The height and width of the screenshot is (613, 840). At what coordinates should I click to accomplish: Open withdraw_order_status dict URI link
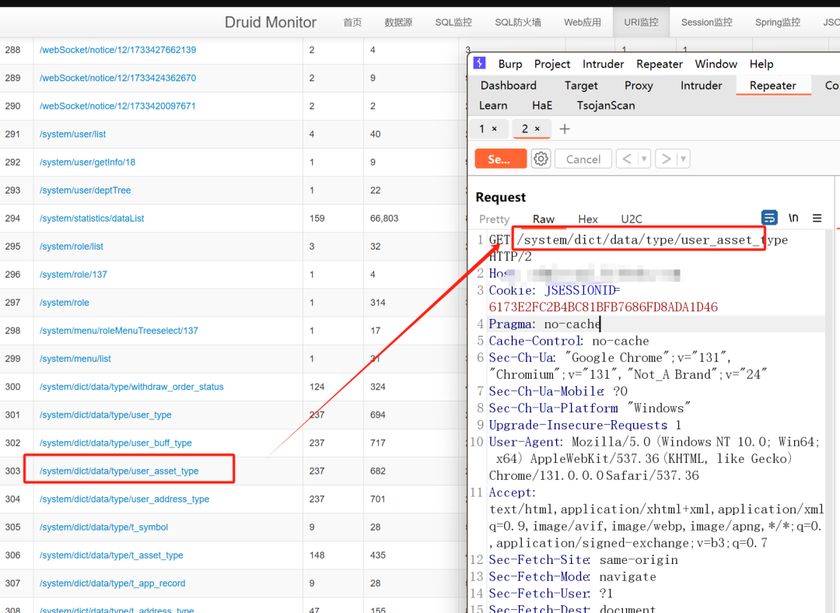click(131, 387)
